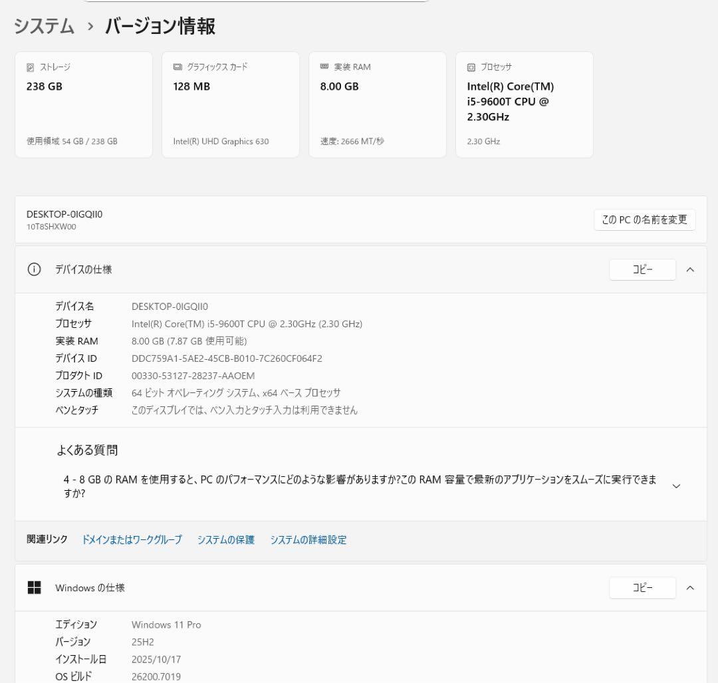The height and width of the screenshot is (683, 718).
Task: Click the グラフィックス カード icon
Action: [x=176, y=67]
